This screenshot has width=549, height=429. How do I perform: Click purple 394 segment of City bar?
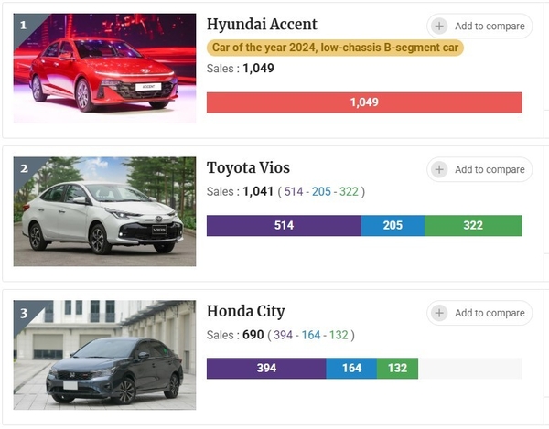click(x=266, y=369)
